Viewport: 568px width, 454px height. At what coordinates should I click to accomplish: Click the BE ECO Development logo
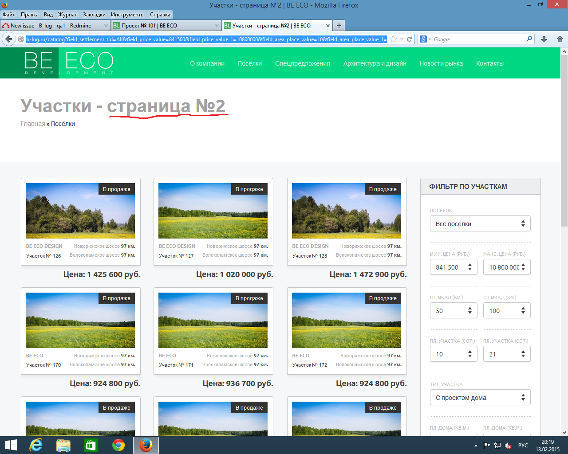click(69, 63)
